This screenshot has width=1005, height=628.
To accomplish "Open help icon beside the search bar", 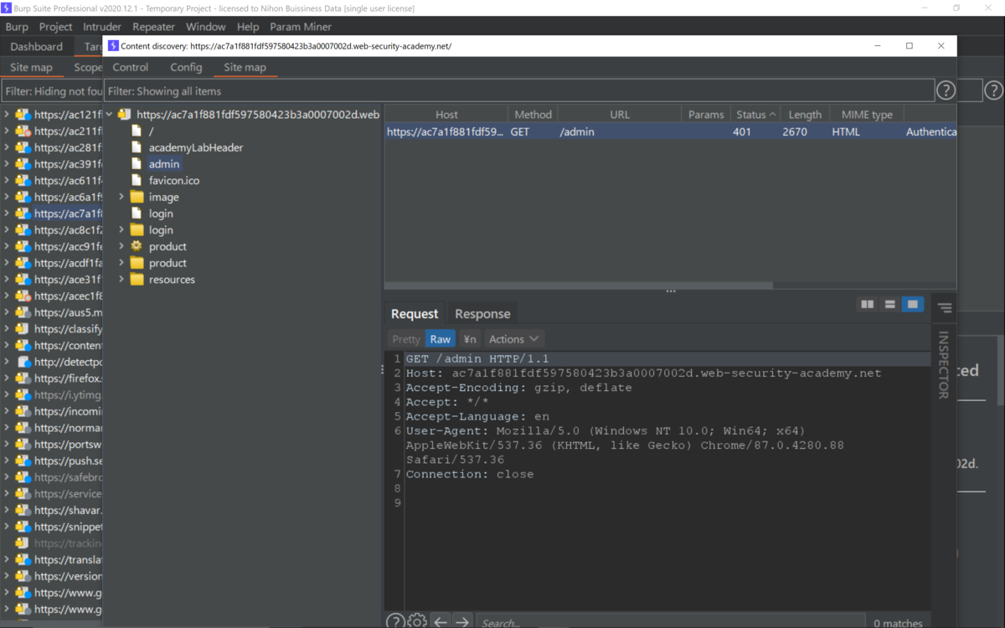I will tap(395, 621).
